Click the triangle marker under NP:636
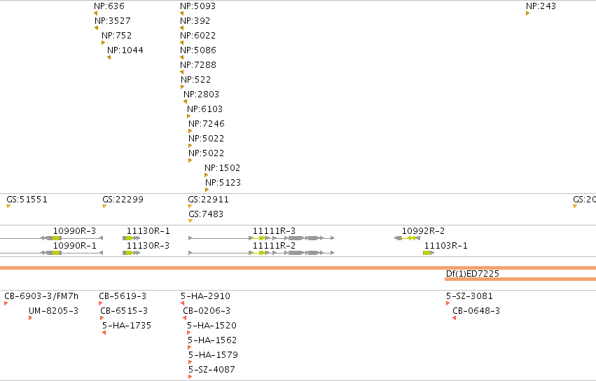The image size is (596, 381). 96,13
